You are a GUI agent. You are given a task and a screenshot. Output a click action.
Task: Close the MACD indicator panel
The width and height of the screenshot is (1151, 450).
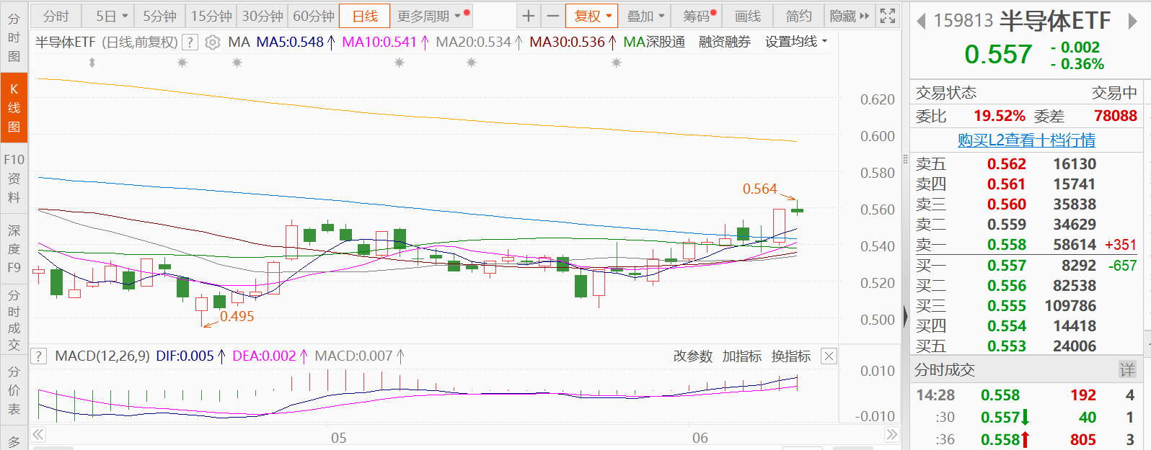tap(829, 356)
